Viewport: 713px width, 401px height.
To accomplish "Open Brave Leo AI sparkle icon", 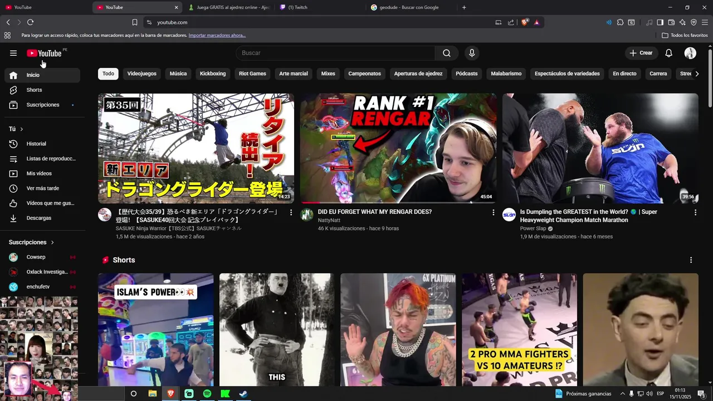I will (682, 22).
